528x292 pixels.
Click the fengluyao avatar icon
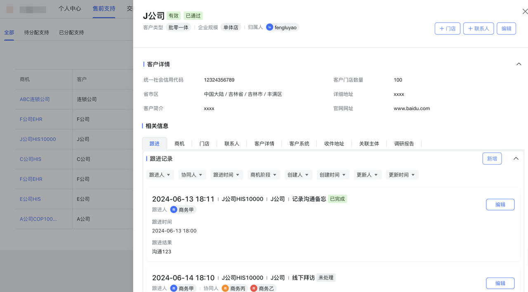point(269,27)
